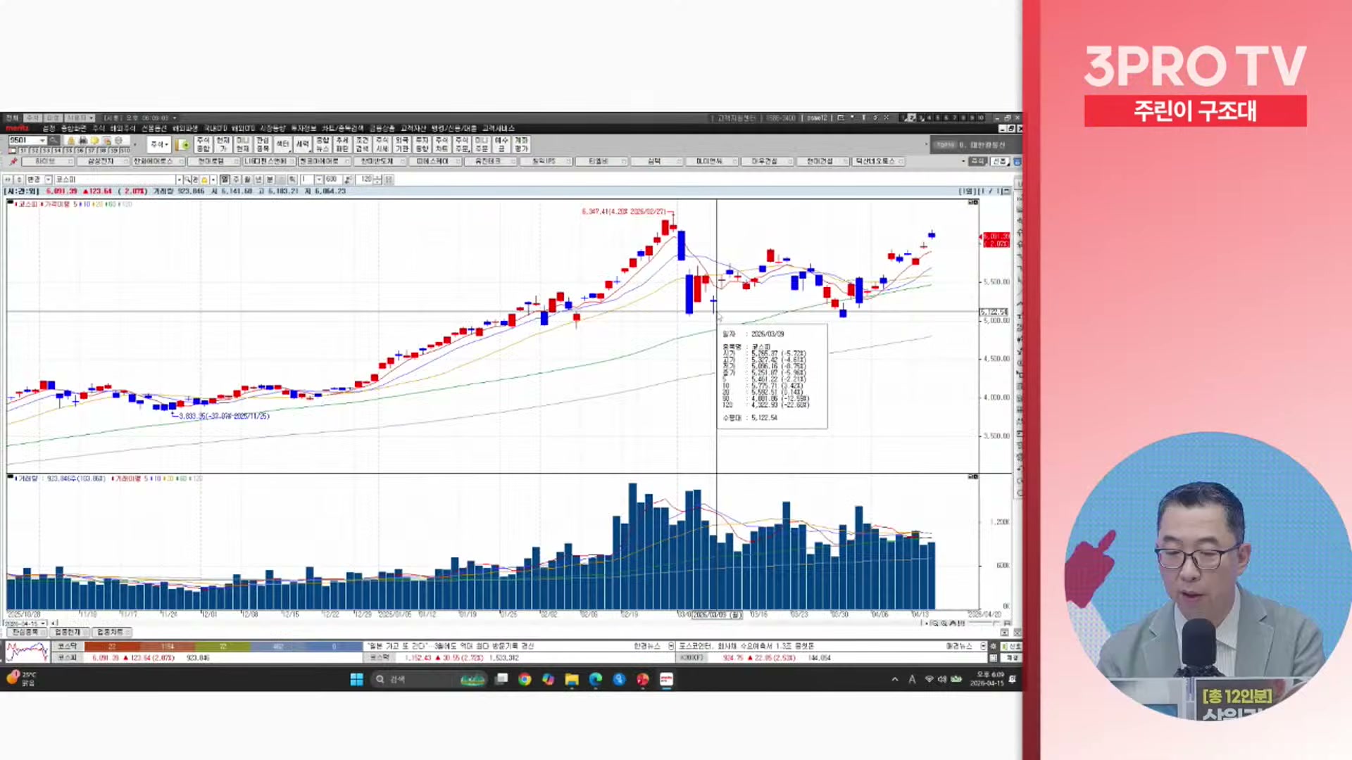Open the 해외주식 menu in menu bar
The image size is (1352, 760).
pos(123,128)
